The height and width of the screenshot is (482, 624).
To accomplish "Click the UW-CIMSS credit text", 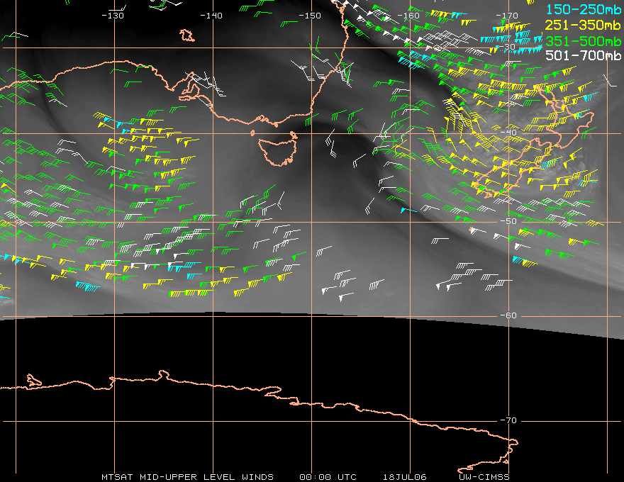I will pos(484,477).
